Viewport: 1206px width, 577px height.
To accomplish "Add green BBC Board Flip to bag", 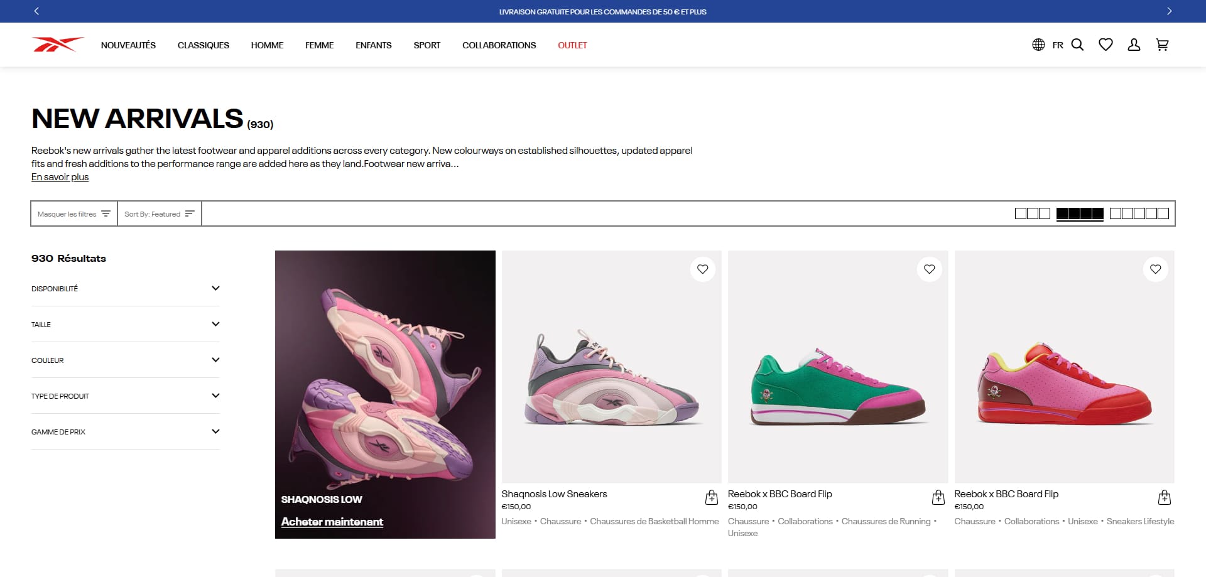I will [938, 498].
